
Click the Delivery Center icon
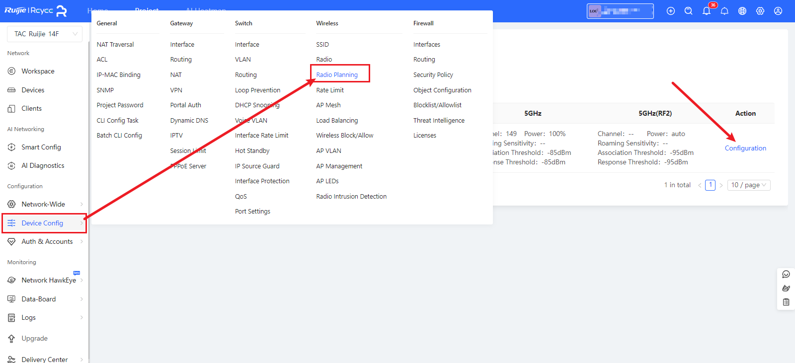pyautogui.click(x=11, y=359)
